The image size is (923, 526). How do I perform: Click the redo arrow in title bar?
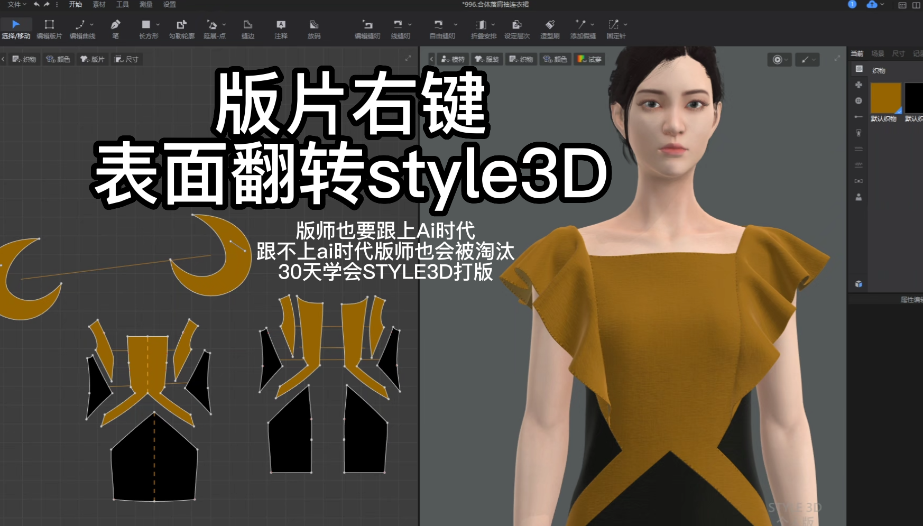(47, 4)
